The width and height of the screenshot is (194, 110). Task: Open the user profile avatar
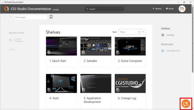[182, 9]
